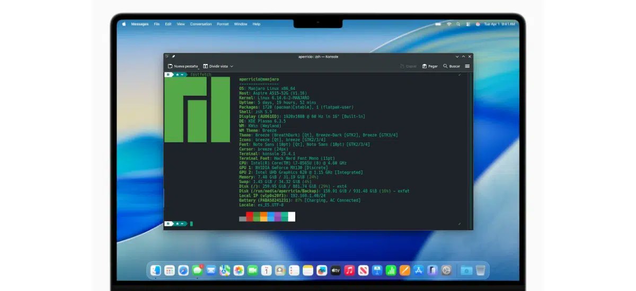Viewport: 636px width, 291px height.
Task: Open the Help menu
Action: pos(257,24)
